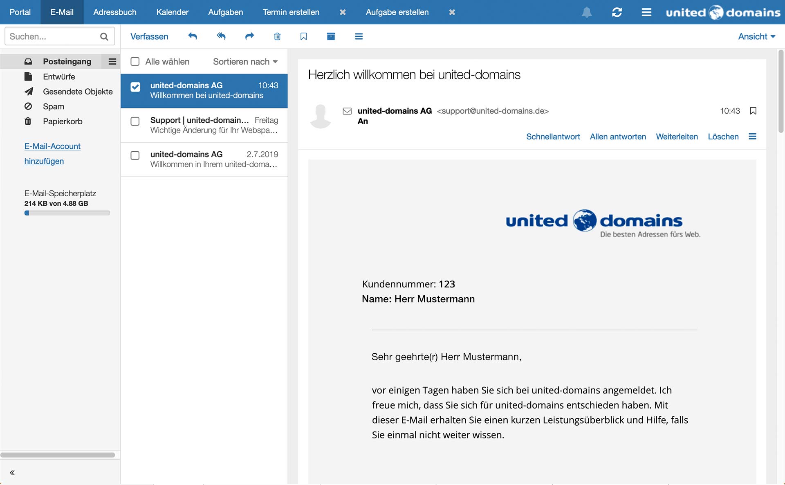
Task: Click the united domains logo in header
Action: [x=723, y=12]
